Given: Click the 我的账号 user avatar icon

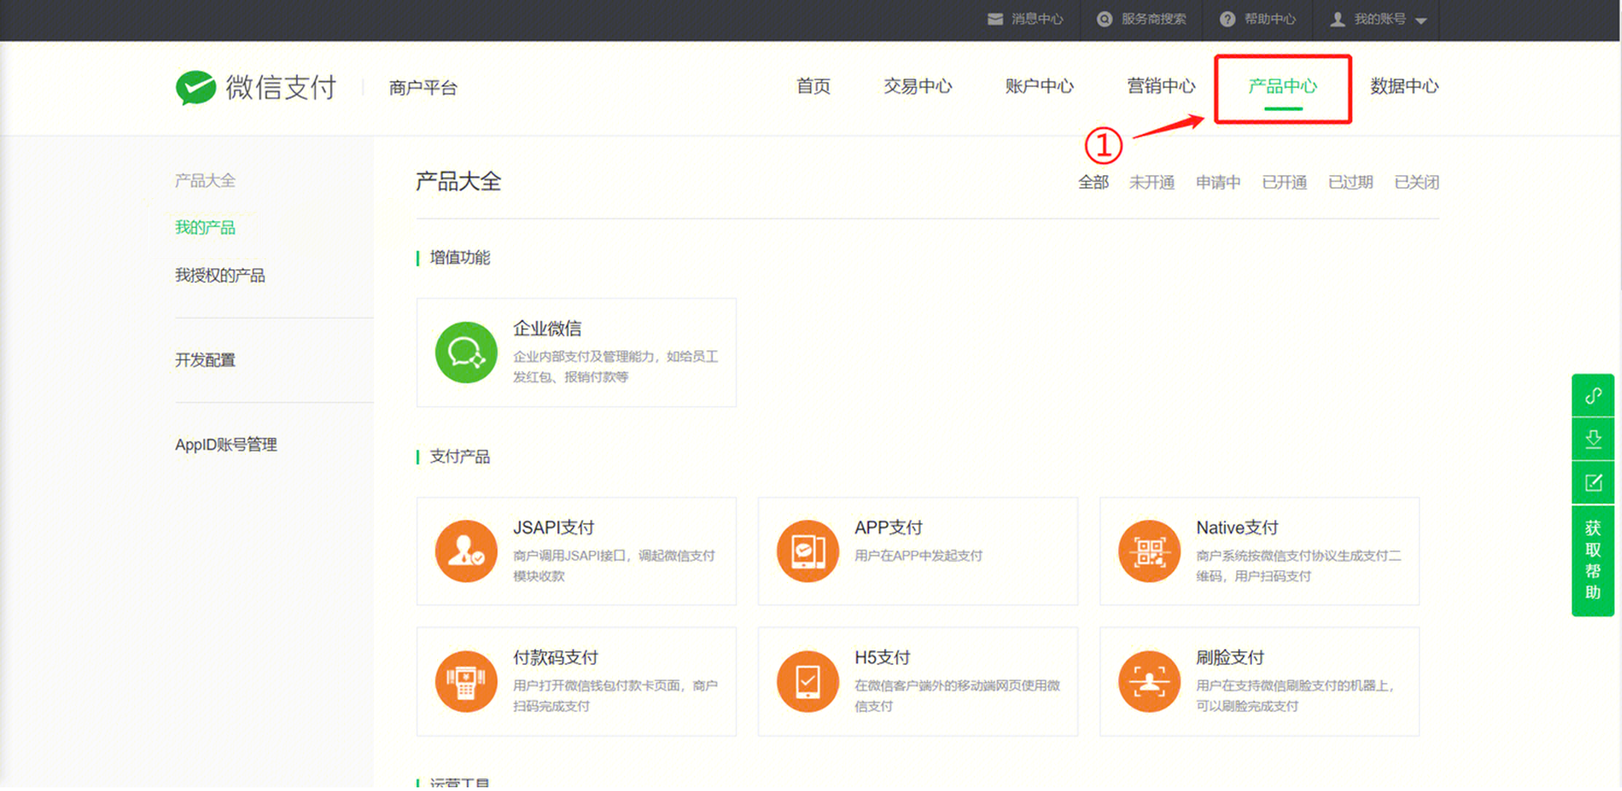Looking at the screenshot, I should tap(1337, 19).
